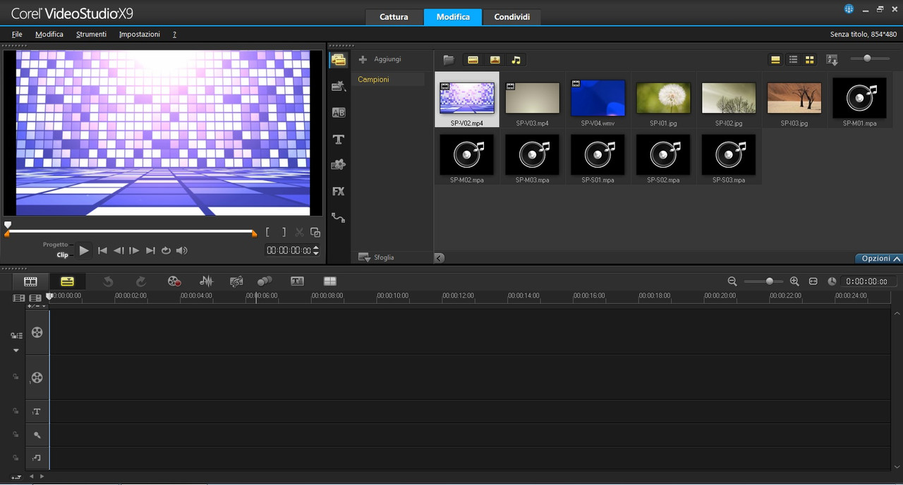The image size is (903, 485).
Task: Switch to Timeline view (yellow icon)
Action: (x=67, y=281)
